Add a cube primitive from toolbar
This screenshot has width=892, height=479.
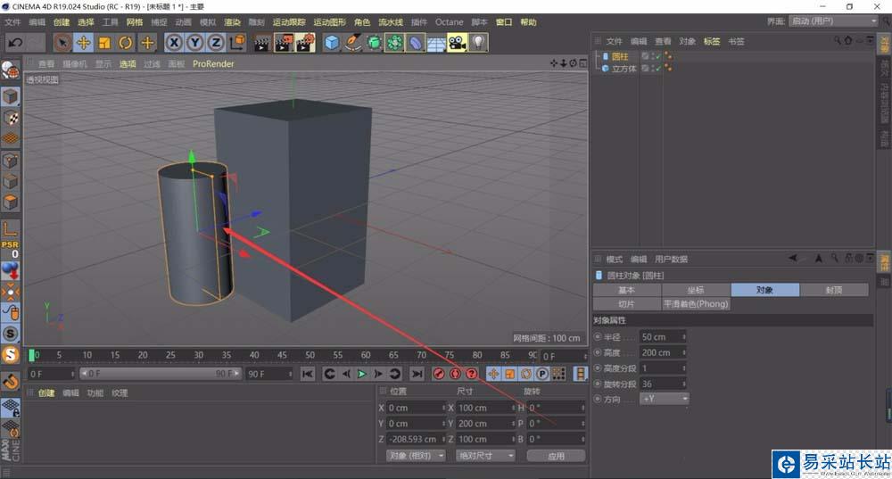pyautogui.click(x=332, y=42)
